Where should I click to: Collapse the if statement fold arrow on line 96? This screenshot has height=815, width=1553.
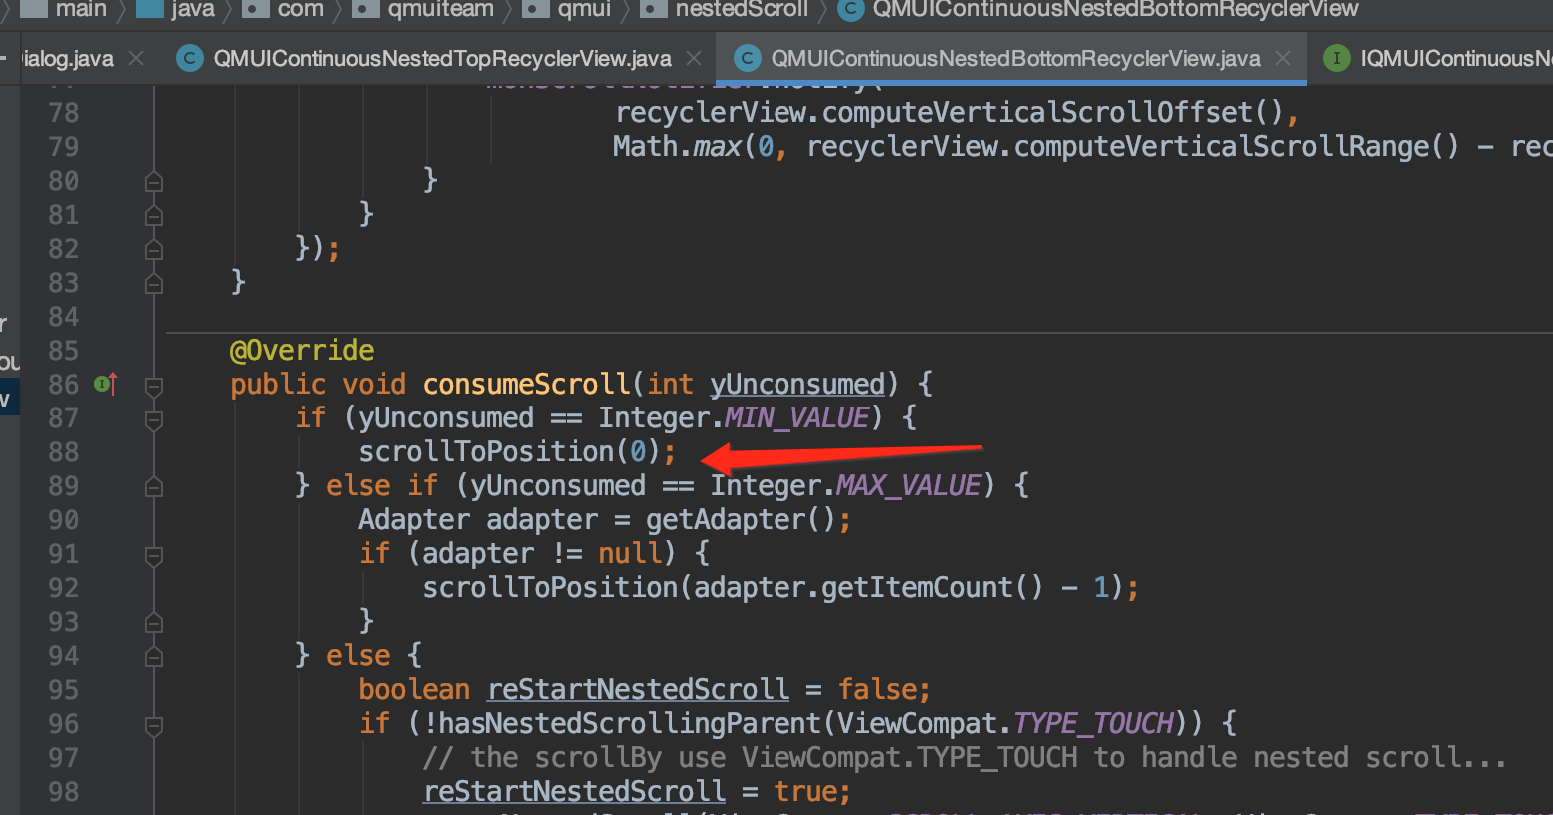pos(153,723)
